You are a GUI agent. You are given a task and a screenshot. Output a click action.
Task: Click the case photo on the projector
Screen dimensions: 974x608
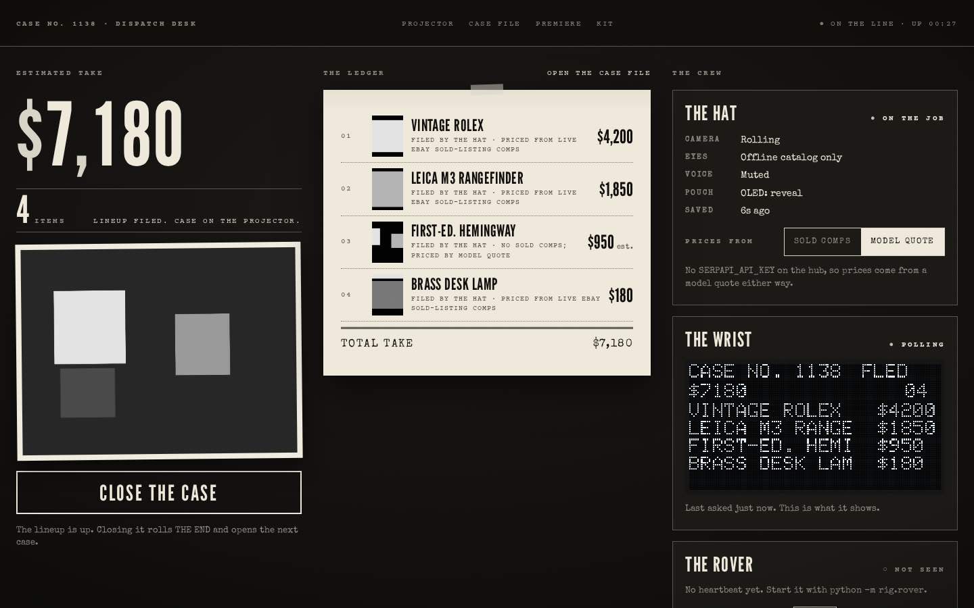(x=159, y=351)
